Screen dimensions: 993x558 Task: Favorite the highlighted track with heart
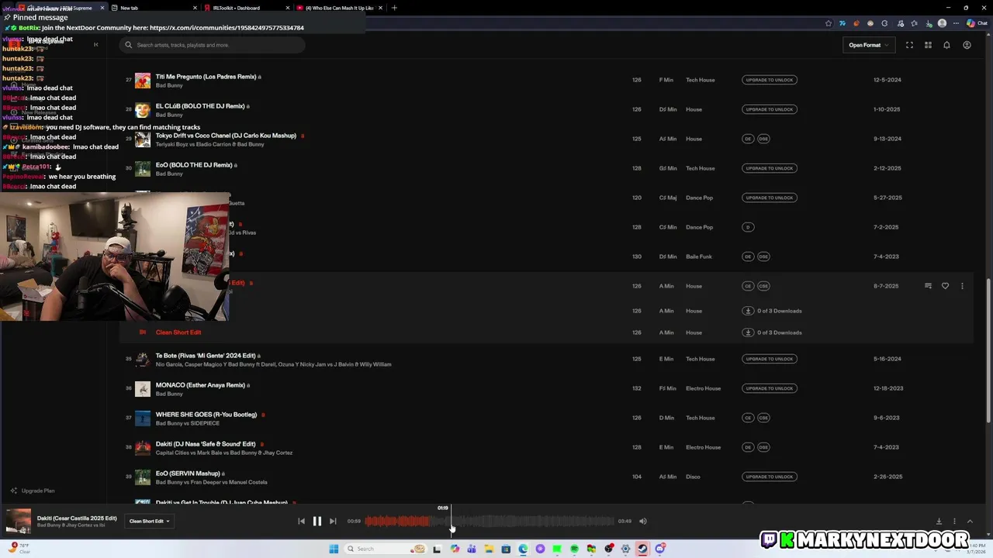945,286
